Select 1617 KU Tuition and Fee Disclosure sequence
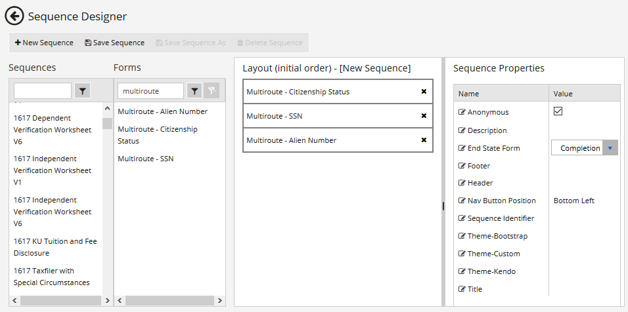 coord(55,246)
